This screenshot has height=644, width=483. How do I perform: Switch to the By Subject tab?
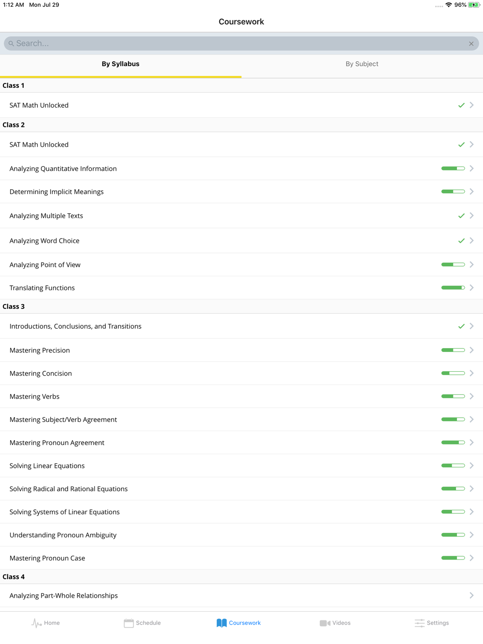(x=362, y=64)
